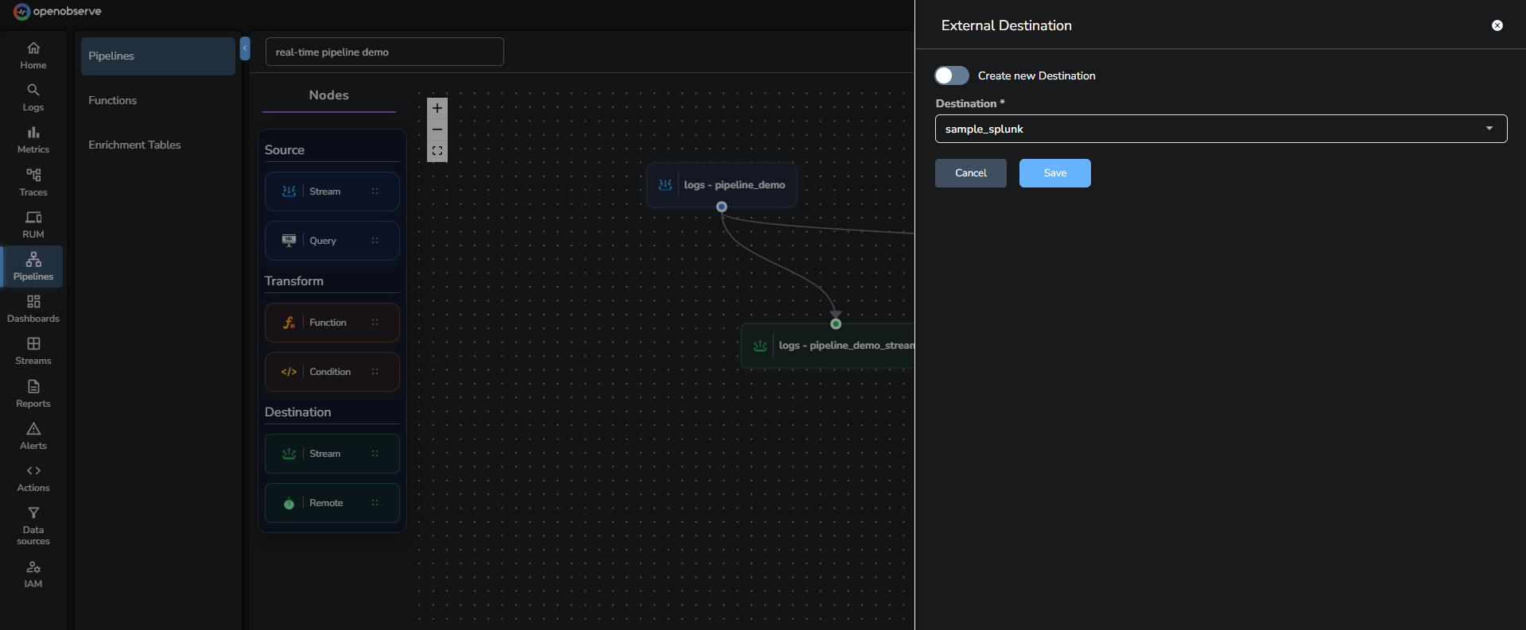Collapse the pipelines side menu chevron

coord(245,48)
